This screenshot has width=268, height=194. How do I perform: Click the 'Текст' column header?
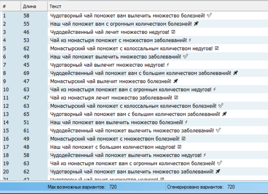[157, 7]
